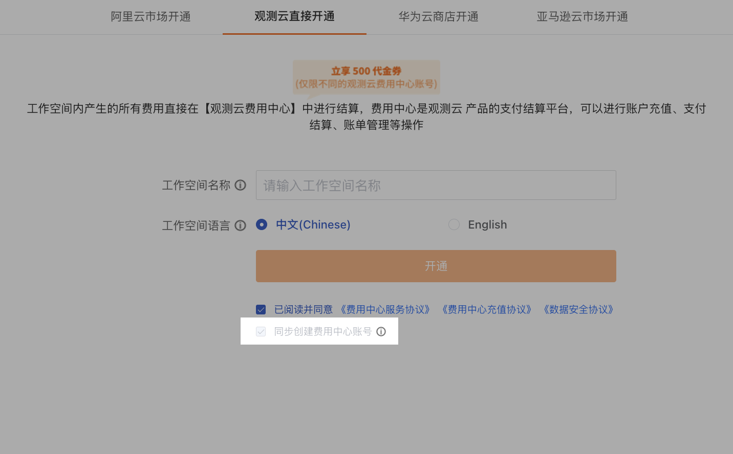Select the 观测云直接开通 tab
This screenshot has height=454, width=733.
[x=294, y=17]
